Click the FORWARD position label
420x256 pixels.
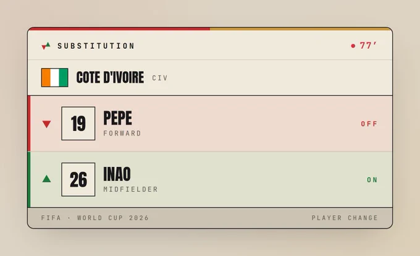click(122, 133)
